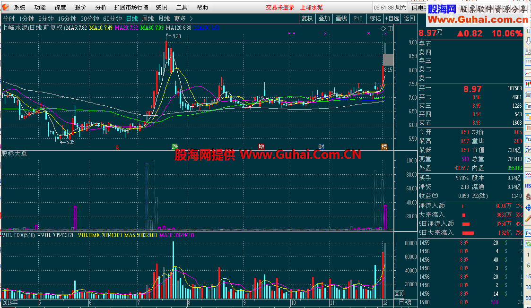This screenshot has width=531, height=308.
Task: Click the split-window icon beside the diamond
Action: click(390, 28)
